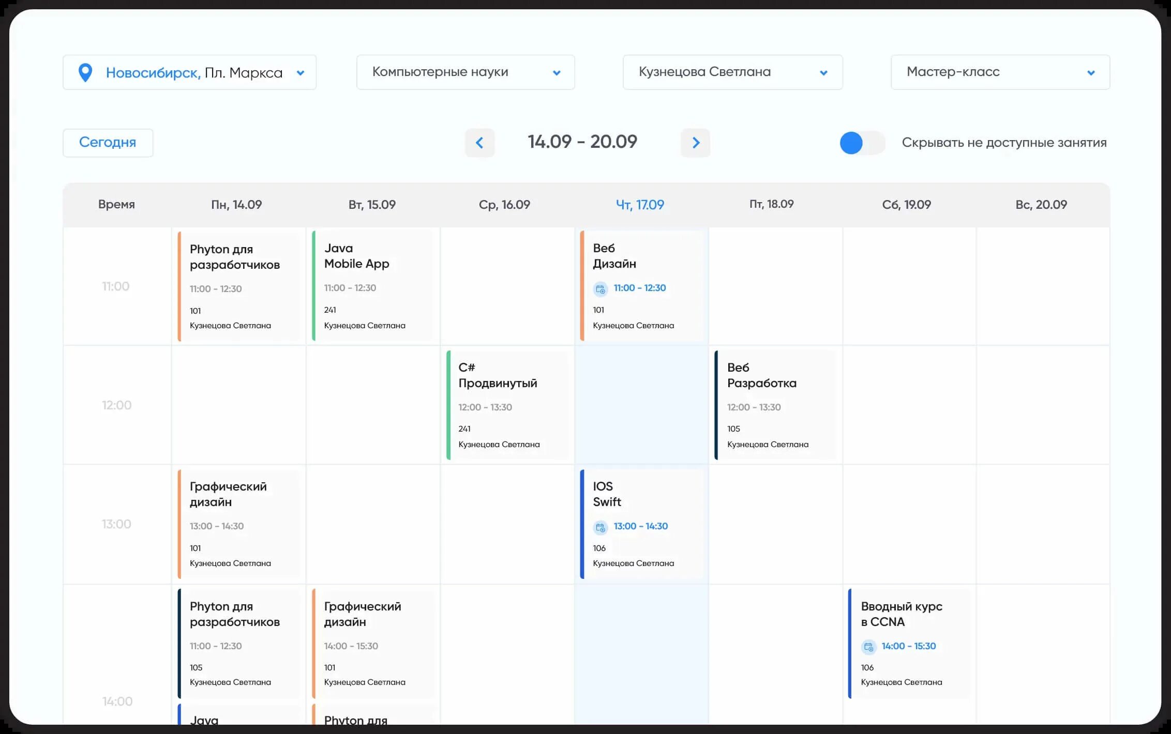Open the Новосибирск, Пл. Маркса location dropdown
This screenshot has width=1171, height=734.
[x=189, y=72]
